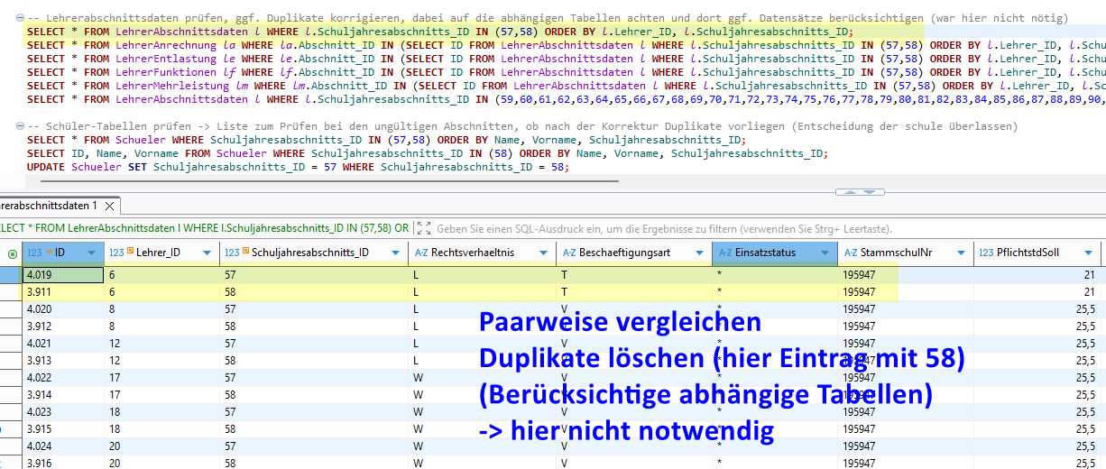Collapse the Schüler-Tabellen prüfen comment block
This screenshot has height=469, width=1106.
(x=20, y=127)
